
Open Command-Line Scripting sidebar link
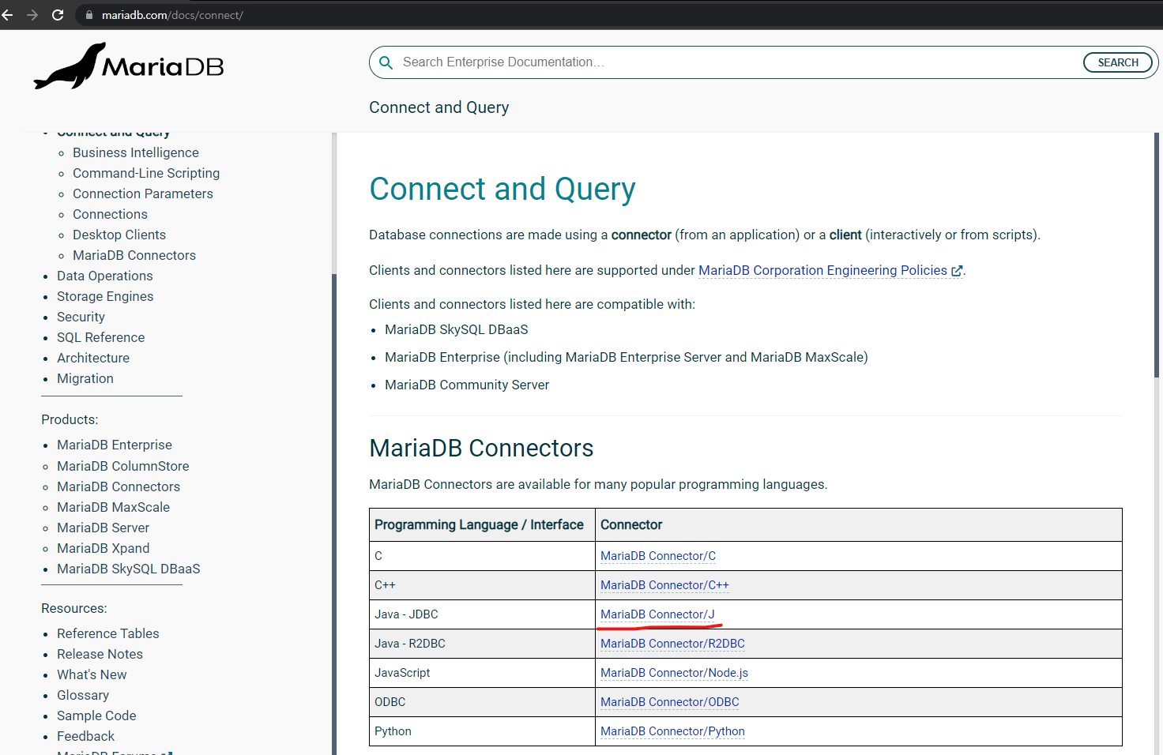[146, 173]
